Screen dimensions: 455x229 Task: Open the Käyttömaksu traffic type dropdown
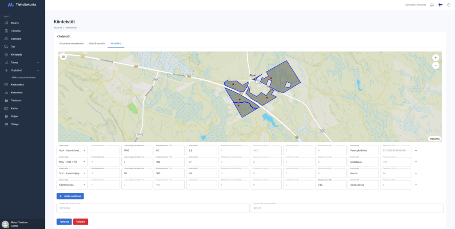pyautogui.click(x=72, y=185)
